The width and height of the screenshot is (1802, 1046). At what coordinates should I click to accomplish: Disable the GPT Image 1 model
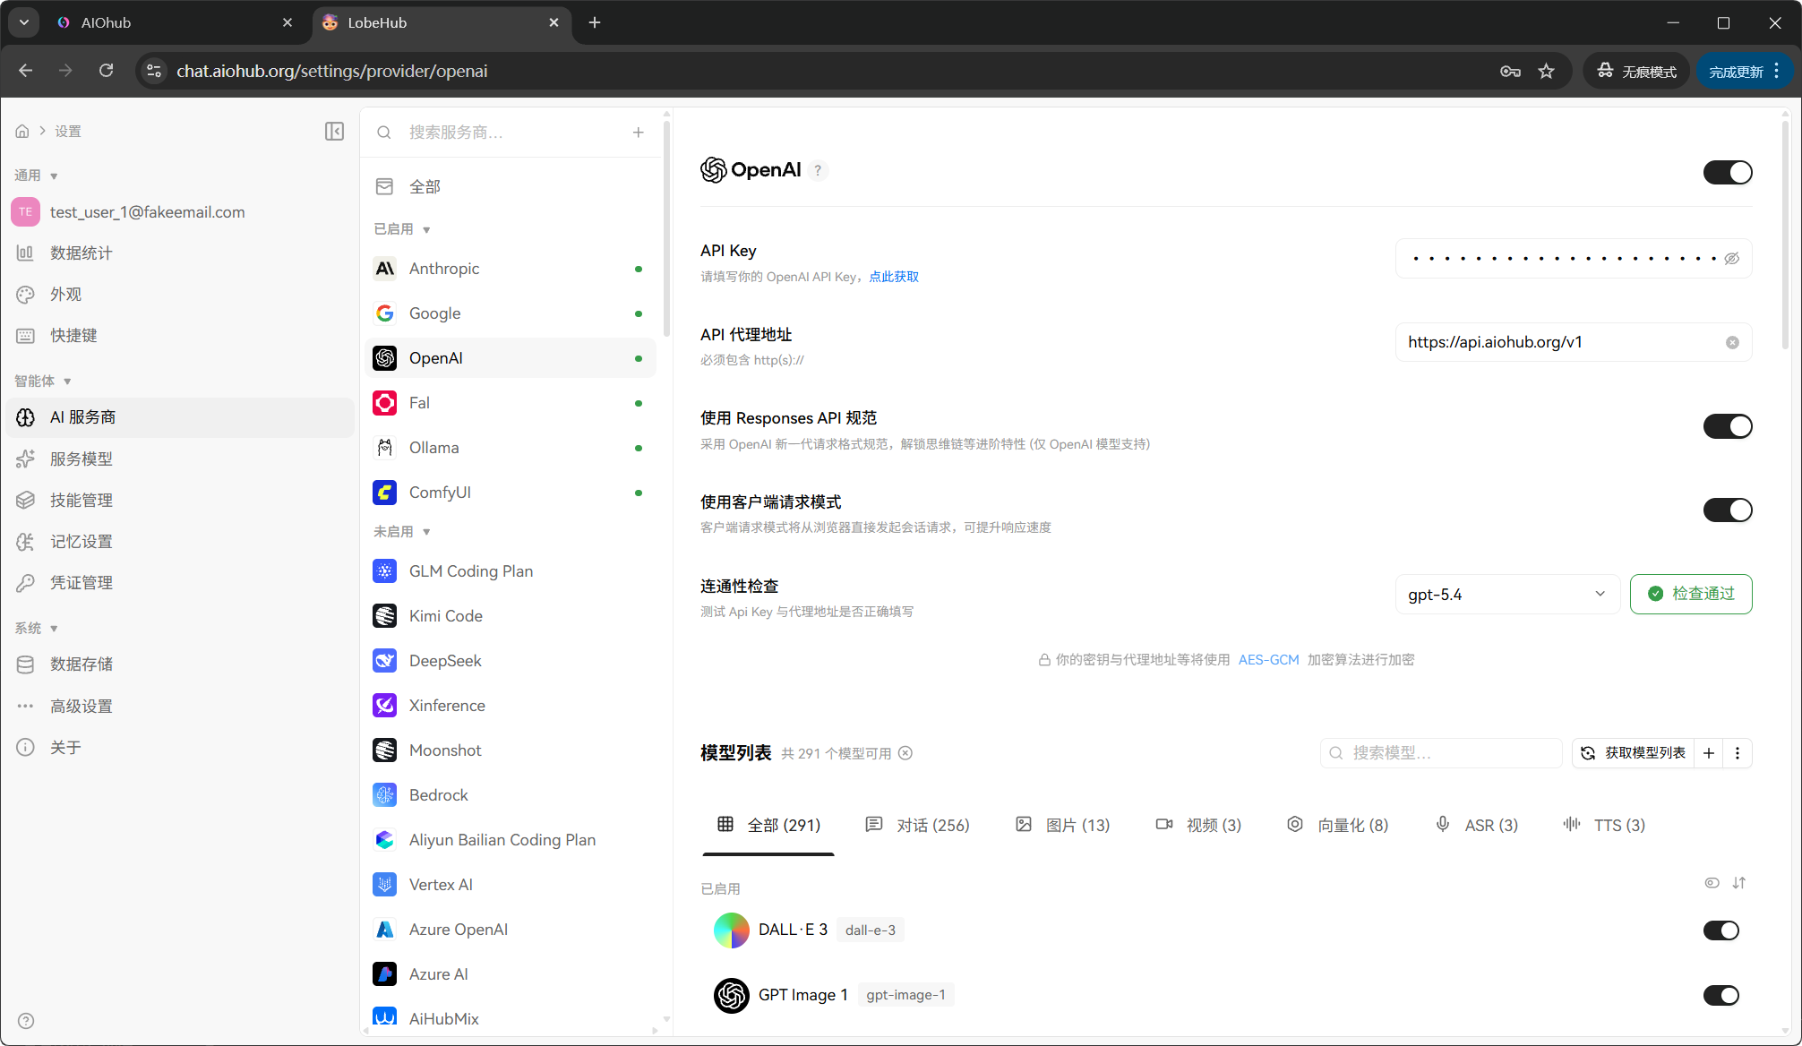[x=1720, y=995]
